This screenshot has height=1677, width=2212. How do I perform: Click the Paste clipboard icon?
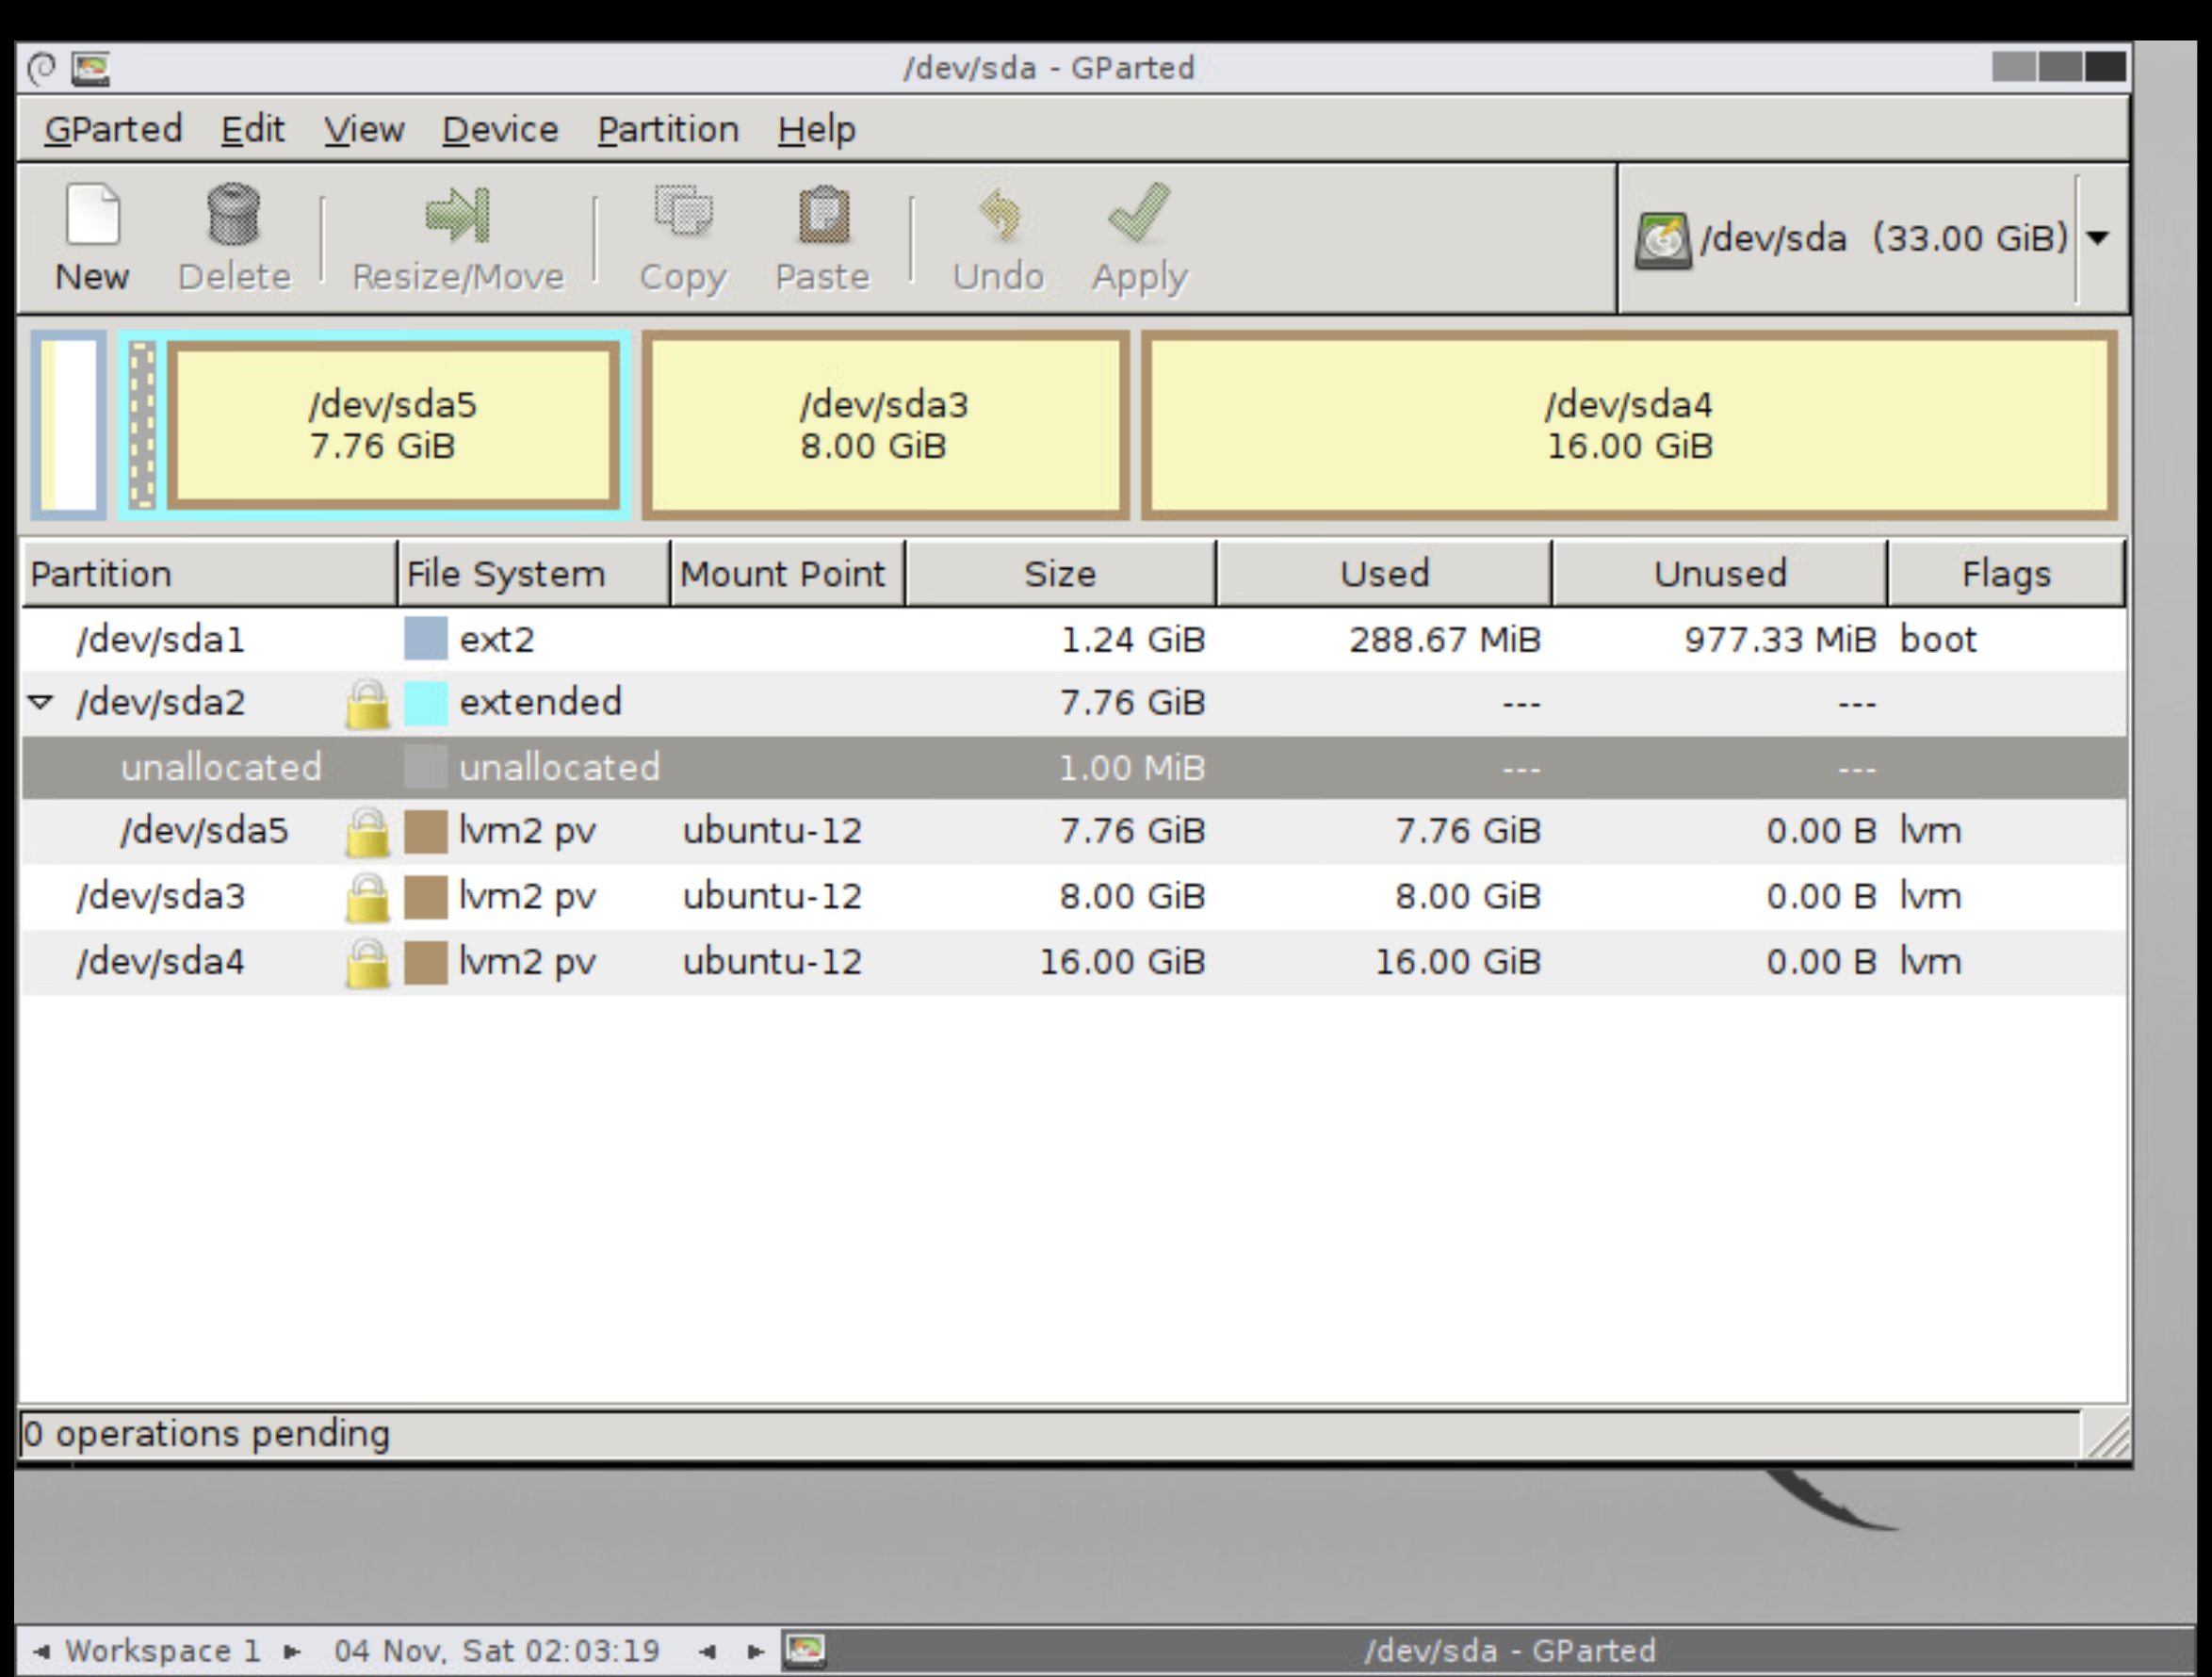(823, 215)
